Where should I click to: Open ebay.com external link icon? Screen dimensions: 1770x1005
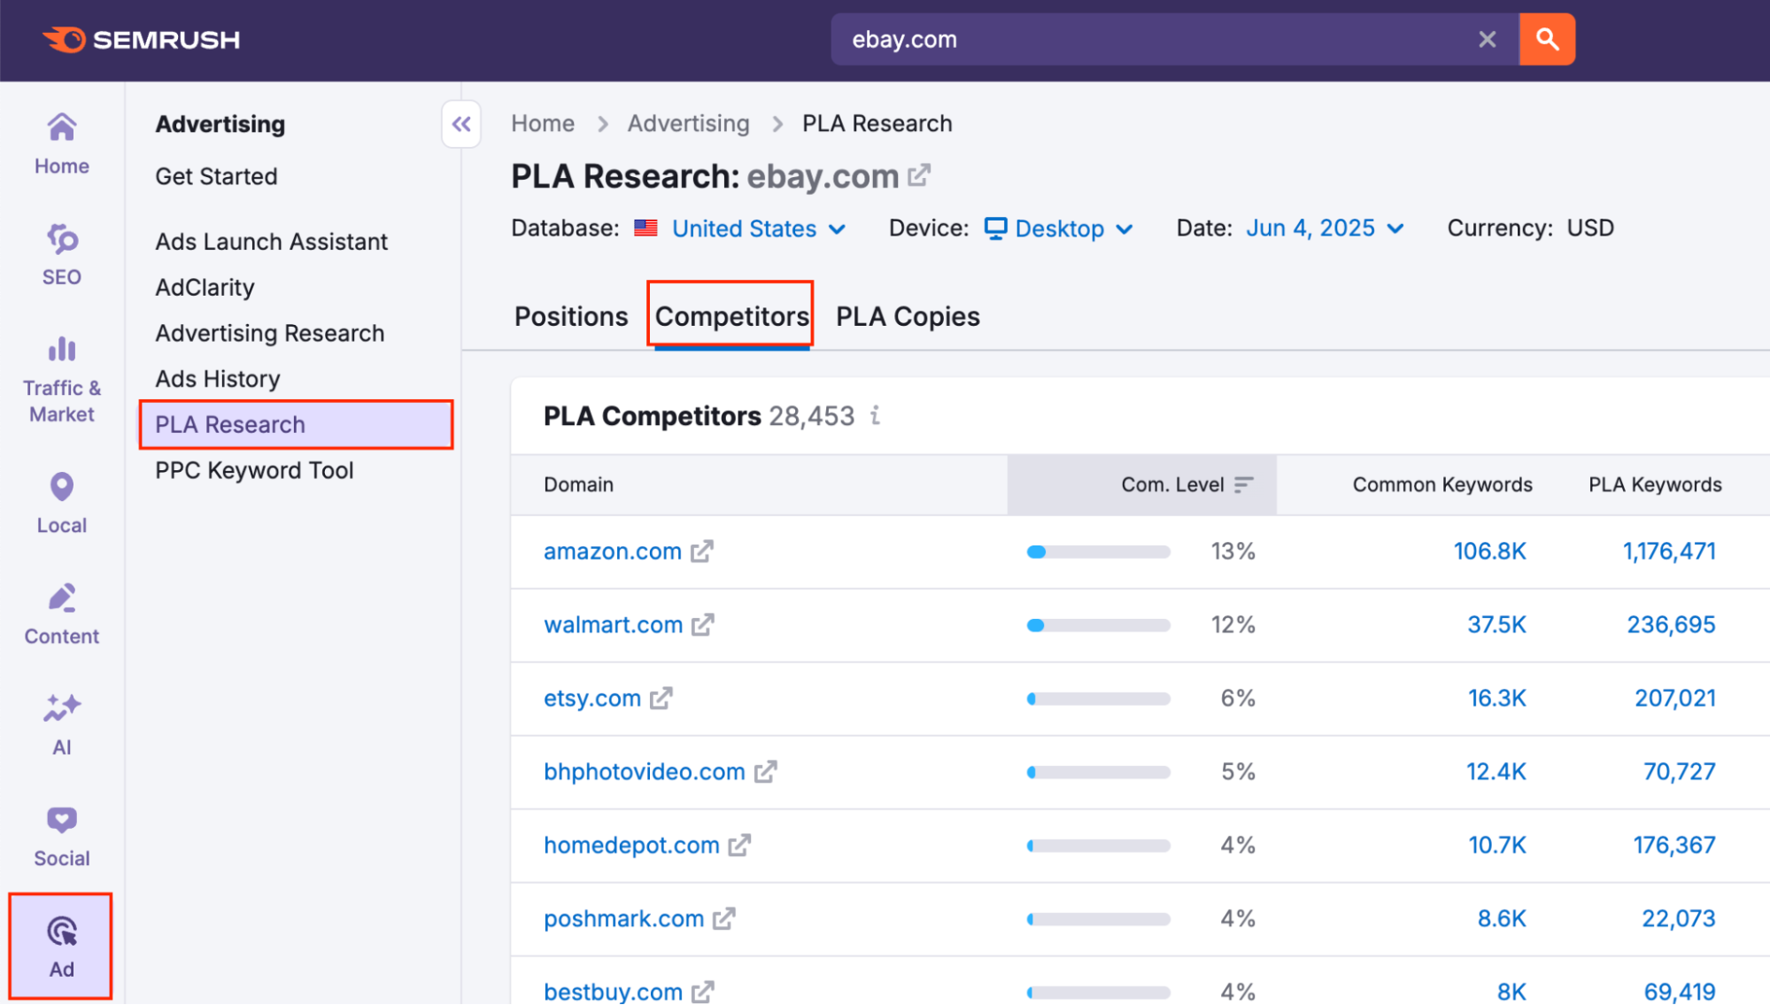(x=919, y=175)
